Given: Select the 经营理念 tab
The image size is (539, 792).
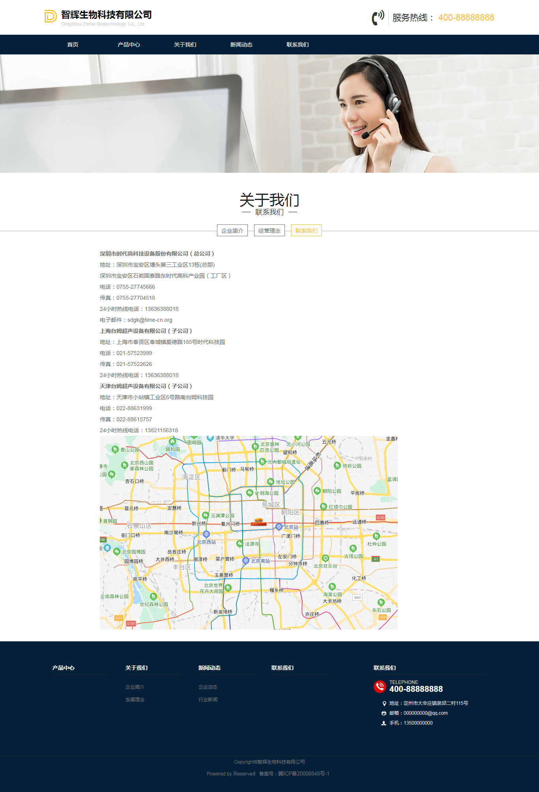Looking at the screenshot, I should point(269,231).
